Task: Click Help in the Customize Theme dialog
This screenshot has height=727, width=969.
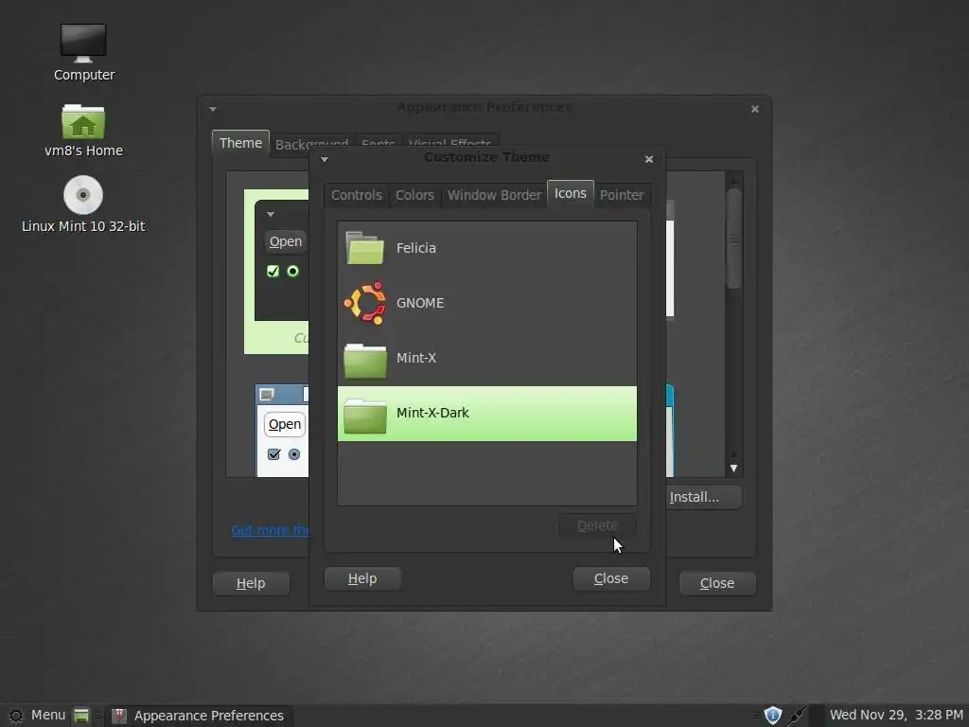Action: [362, 578]
